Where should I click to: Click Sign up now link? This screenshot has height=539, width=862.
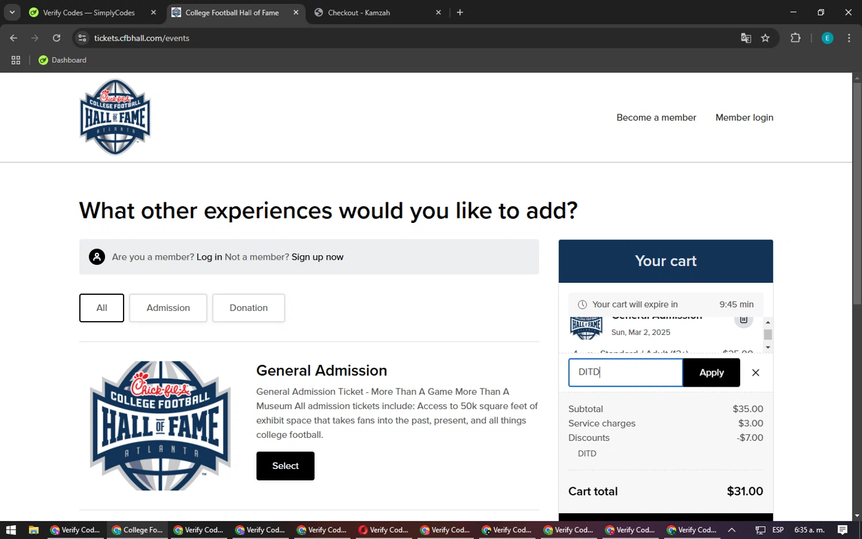[317, 257]
